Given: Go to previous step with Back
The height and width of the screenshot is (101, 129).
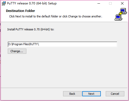Looking at the screenshot, I should (x=72, y=94).
